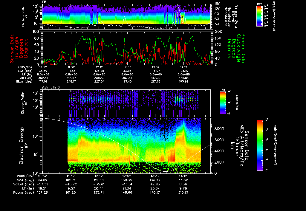Click PdLon value 148.66

tap(127, 193)
